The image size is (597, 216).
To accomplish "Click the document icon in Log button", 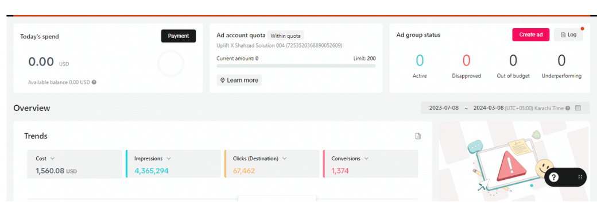I will click(x=563, y=34).
